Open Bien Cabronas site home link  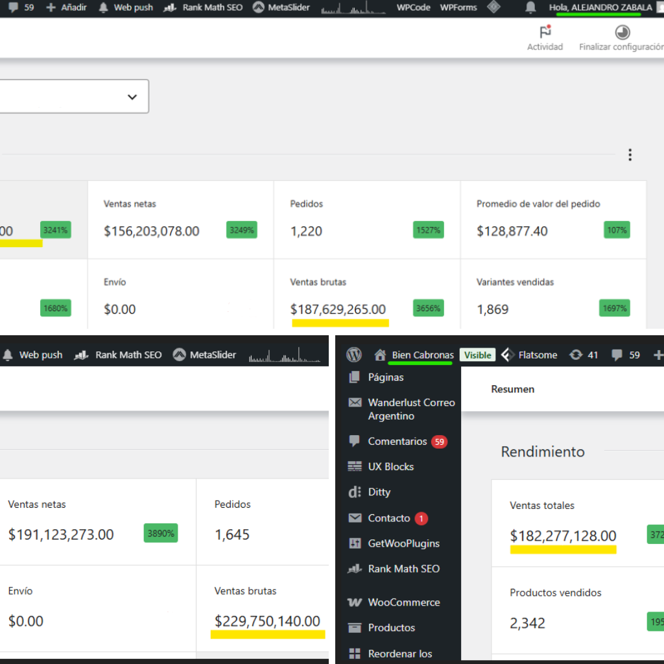[x=422, y=355]
